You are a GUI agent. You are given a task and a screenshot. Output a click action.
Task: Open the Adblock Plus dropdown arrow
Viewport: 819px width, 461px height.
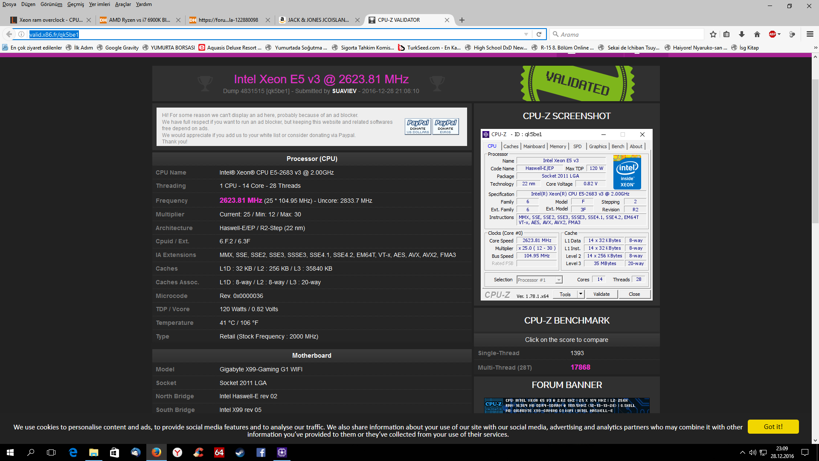779,34
